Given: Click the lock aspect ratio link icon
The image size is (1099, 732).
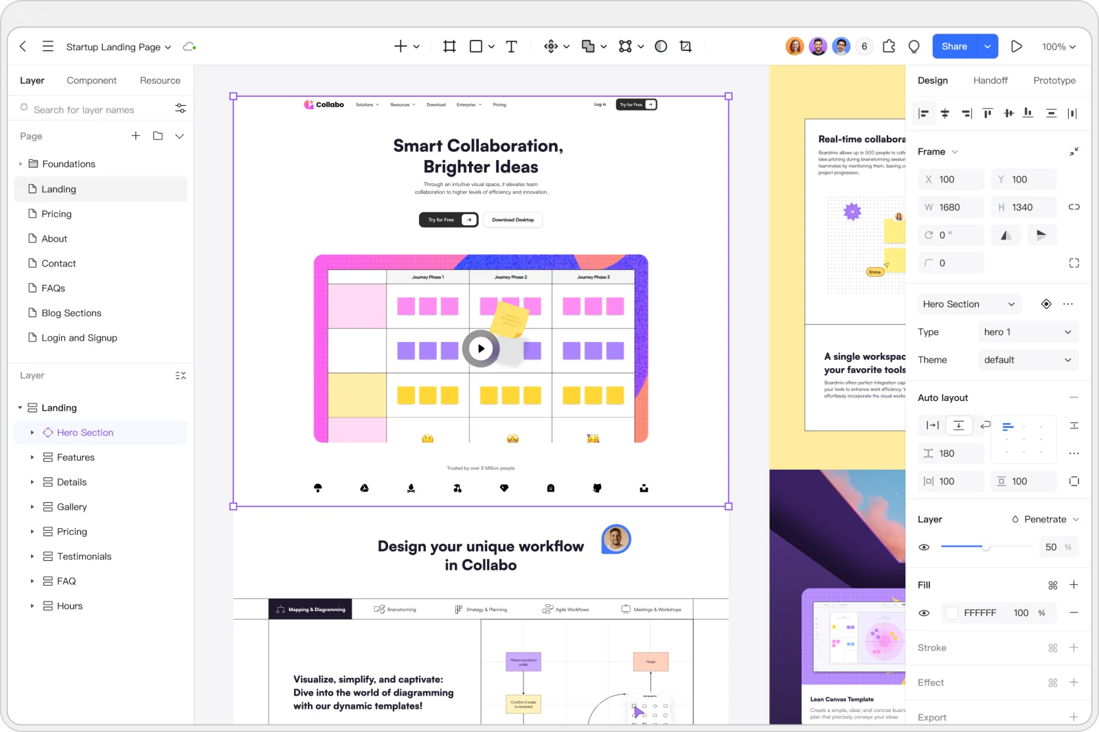Looking at the screenshot, I should point(1074,207).
